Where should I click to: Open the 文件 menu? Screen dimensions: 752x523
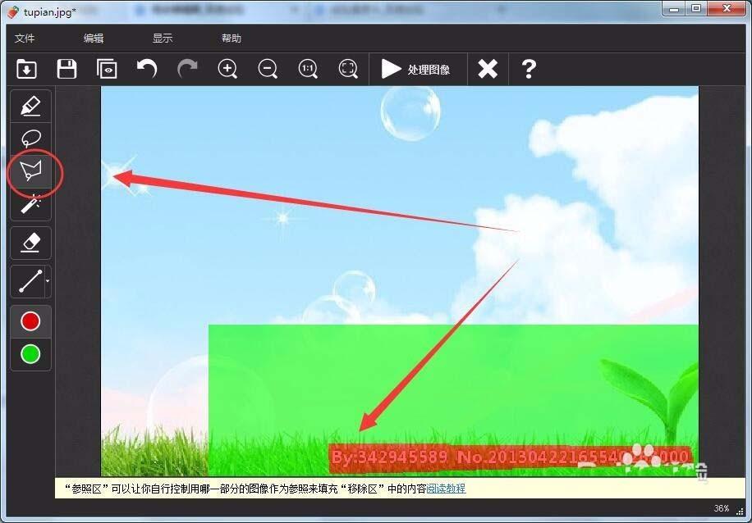tap(25, 38)
